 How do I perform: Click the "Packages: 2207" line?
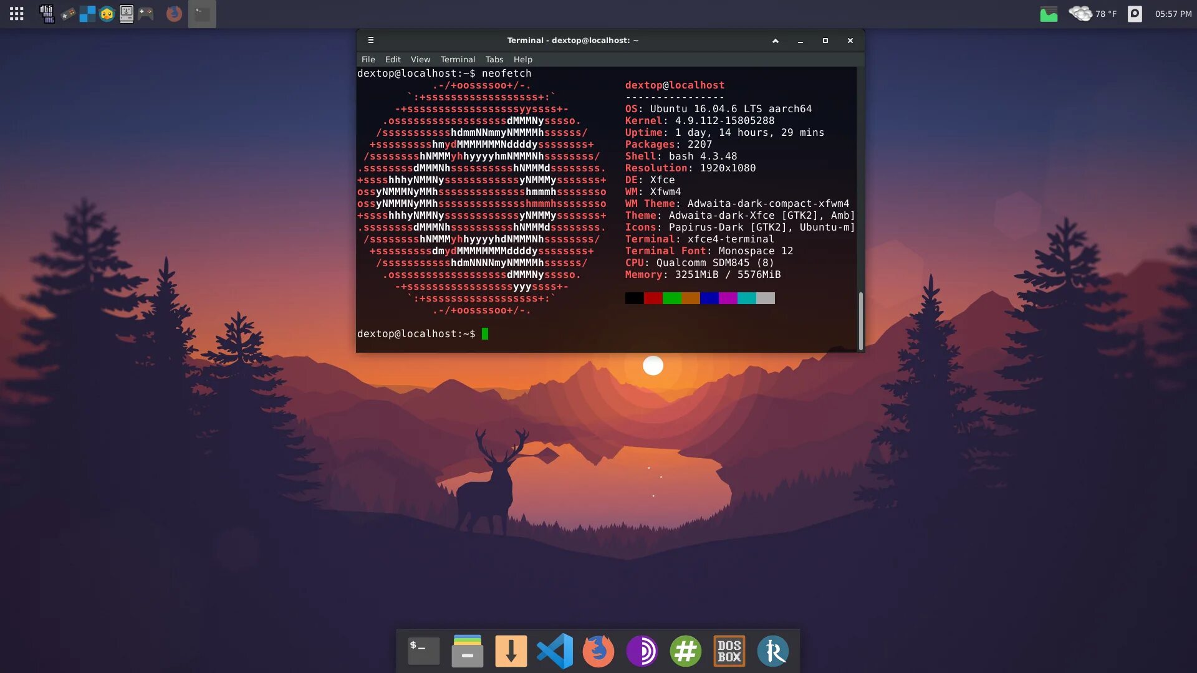click(x=668, y=145)
